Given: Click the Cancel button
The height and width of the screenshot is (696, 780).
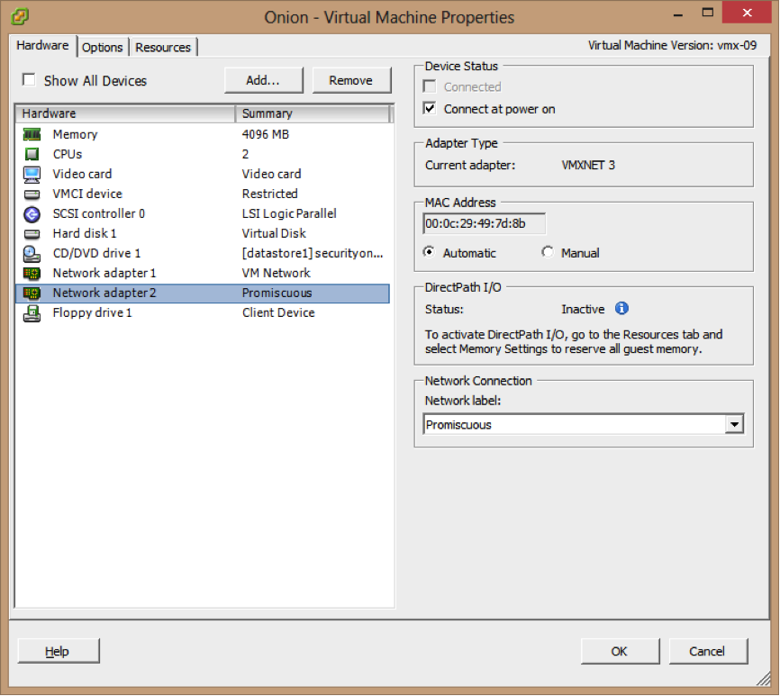Looking at the screenshot, I should [708, 651].
